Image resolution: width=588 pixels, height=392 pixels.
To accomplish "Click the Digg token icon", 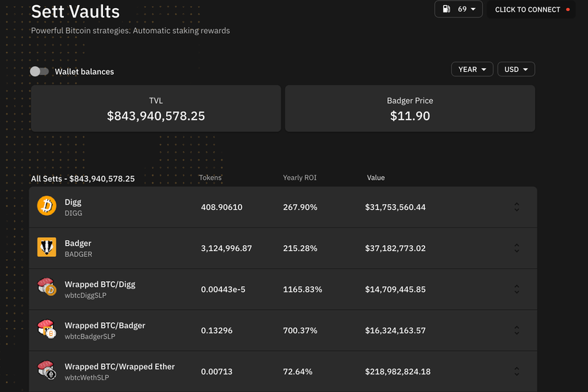I will [46, 206].
